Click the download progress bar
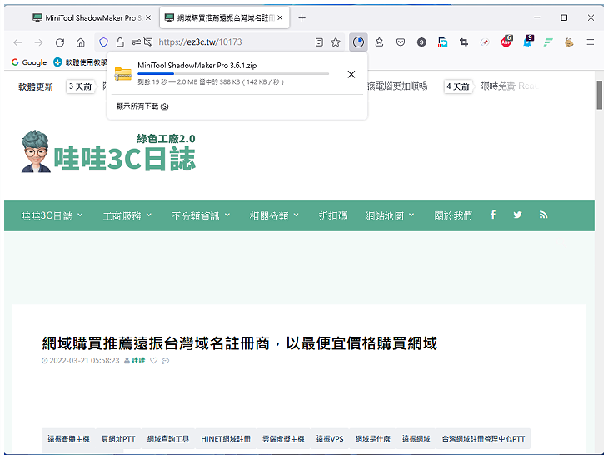This screenshot has height=459, width=613. point(233,73)
